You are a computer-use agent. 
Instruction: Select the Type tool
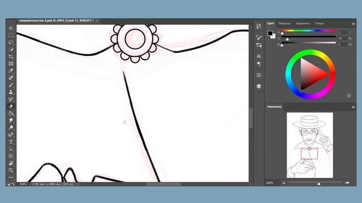coord(11,142)
